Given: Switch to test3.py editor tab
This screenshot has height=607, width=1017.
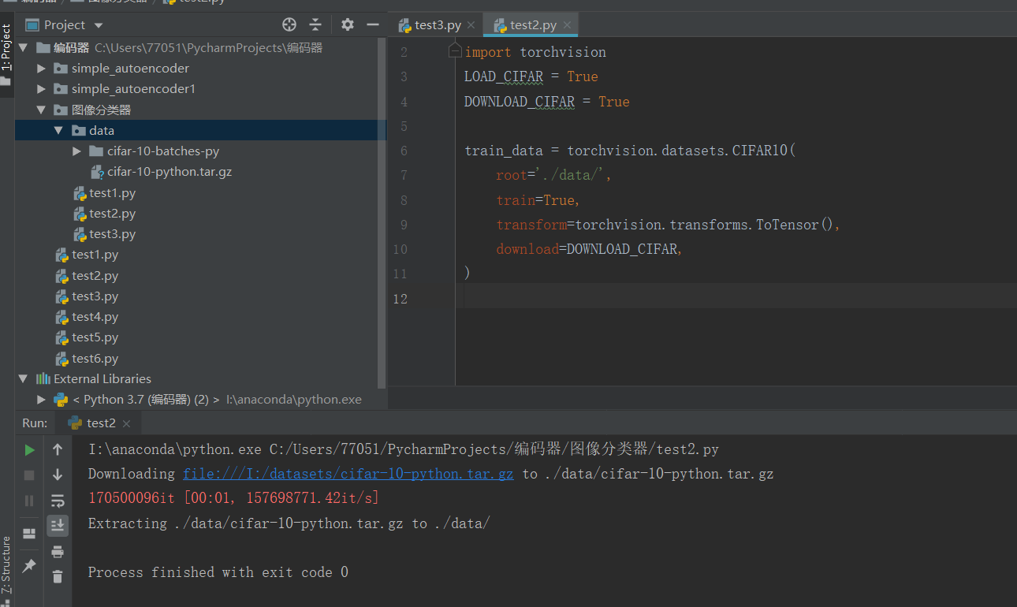Looking at the screenshot, I should click(x=438, y=24).
